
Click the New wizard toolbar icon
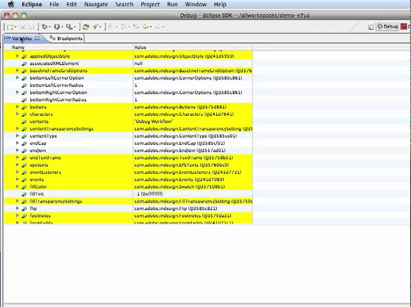10,27
